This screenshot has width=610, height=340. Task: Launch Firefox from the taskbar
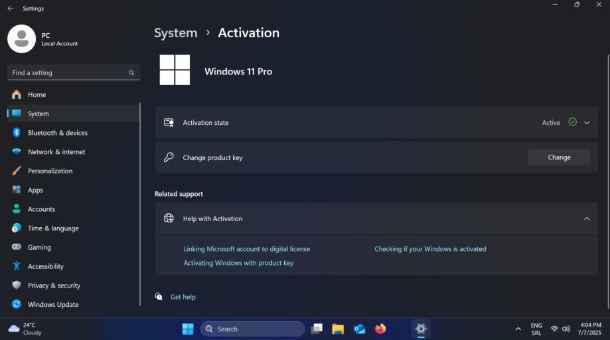point(380,329)
